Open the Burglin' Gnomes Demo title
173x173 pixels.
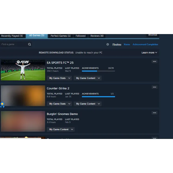(62, 114)
